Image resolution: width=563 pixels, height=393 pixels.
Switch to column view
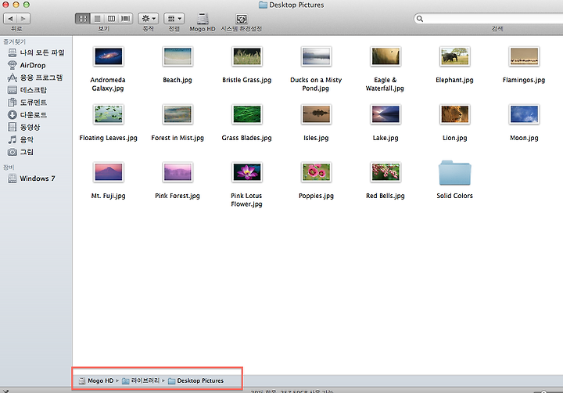coord(111,18)
